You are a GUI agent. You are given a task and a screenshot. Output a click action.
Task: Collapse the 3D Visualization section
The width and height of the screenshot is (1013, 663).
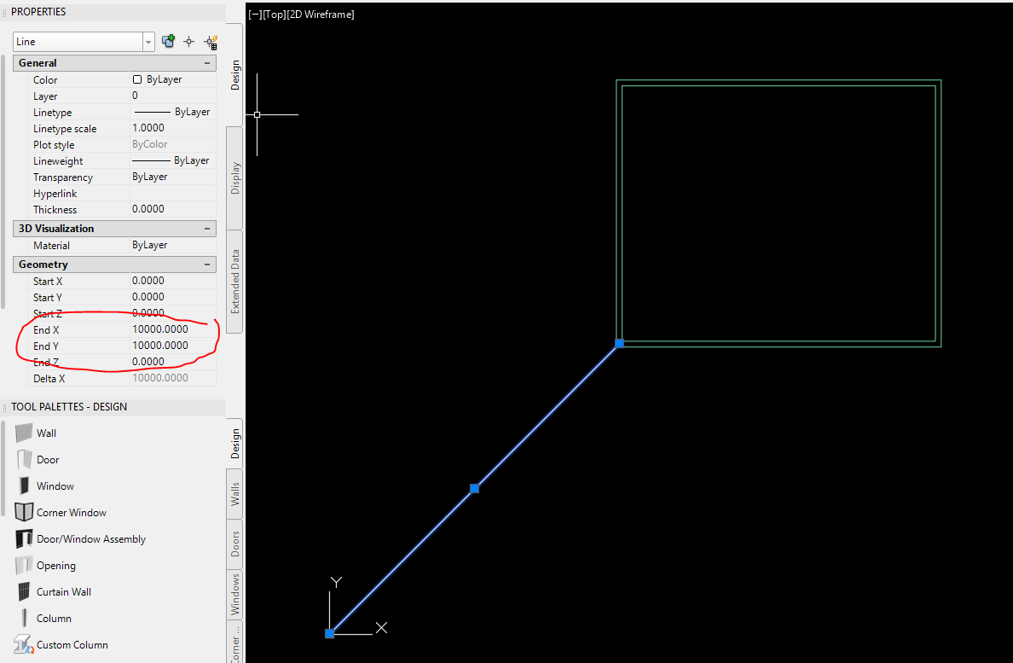click(x=206, y=228)
